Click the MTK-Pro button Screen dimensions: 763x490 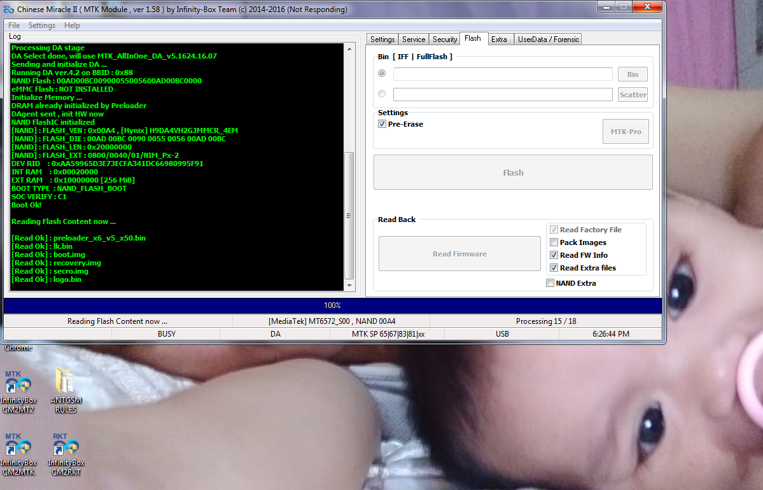[x=626, y=132]
